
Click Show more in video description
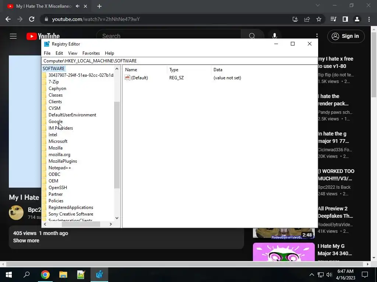(26, 241)
